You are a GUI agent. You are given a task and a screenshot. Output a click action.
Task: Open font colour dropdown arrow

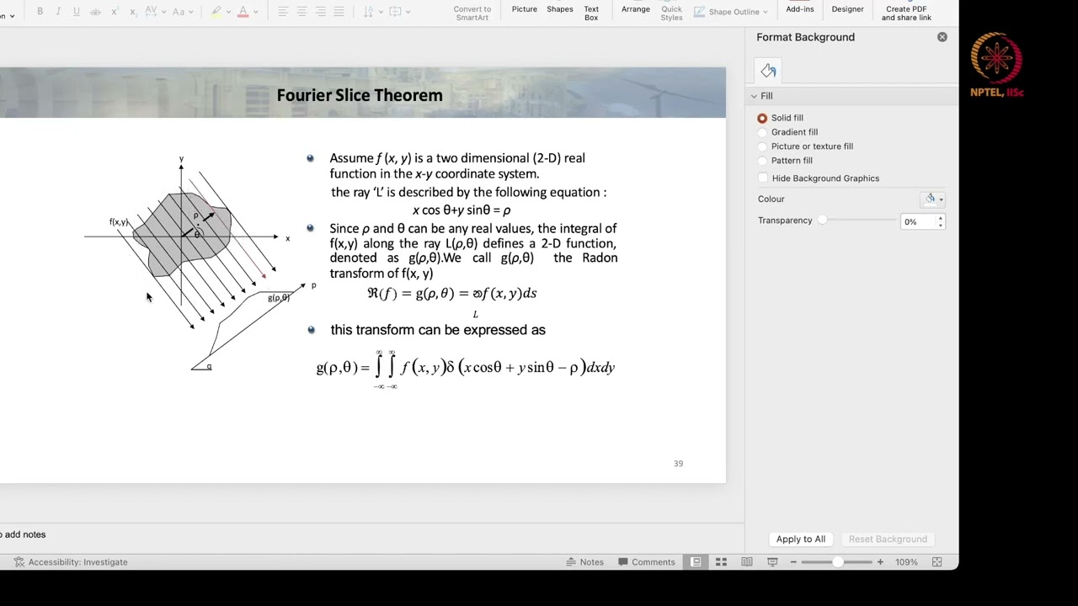pos(256,12)
